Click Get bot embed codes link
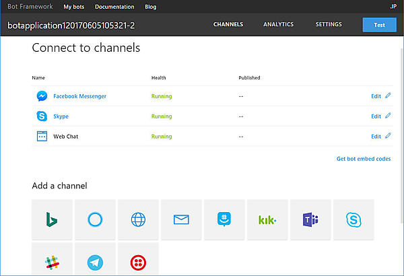This screenshot has width=404, height=276. [x=363, y=159]
